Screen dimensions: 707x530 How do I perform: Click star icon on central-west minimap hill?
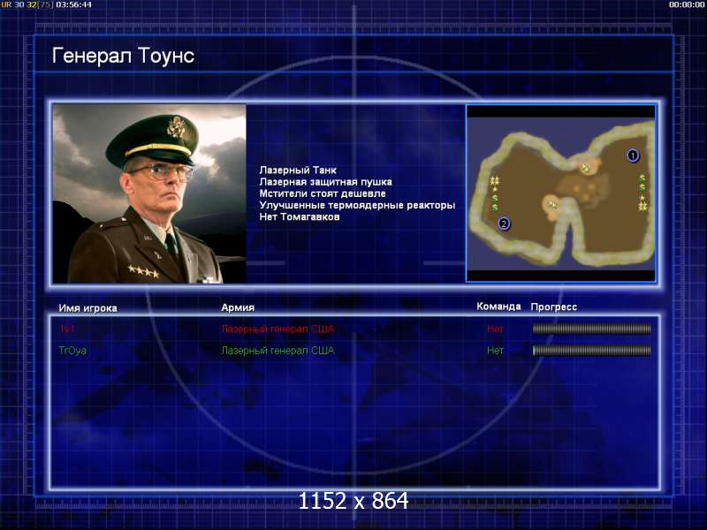point(553,205)
